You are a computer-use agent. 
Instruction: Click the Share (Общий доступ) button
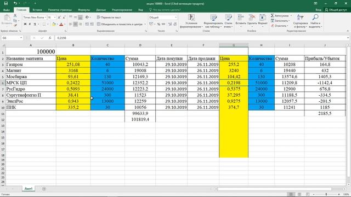coord(336,10)
